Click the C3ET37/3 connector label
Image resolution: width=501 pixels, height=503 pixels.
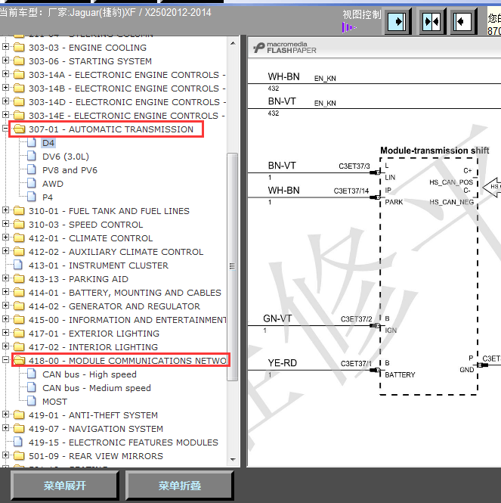354,166
